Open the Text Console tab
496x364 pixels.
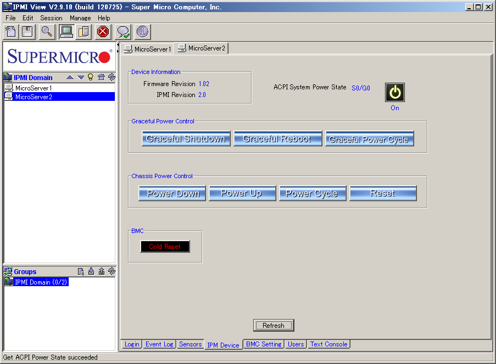[x=328, y=344]
